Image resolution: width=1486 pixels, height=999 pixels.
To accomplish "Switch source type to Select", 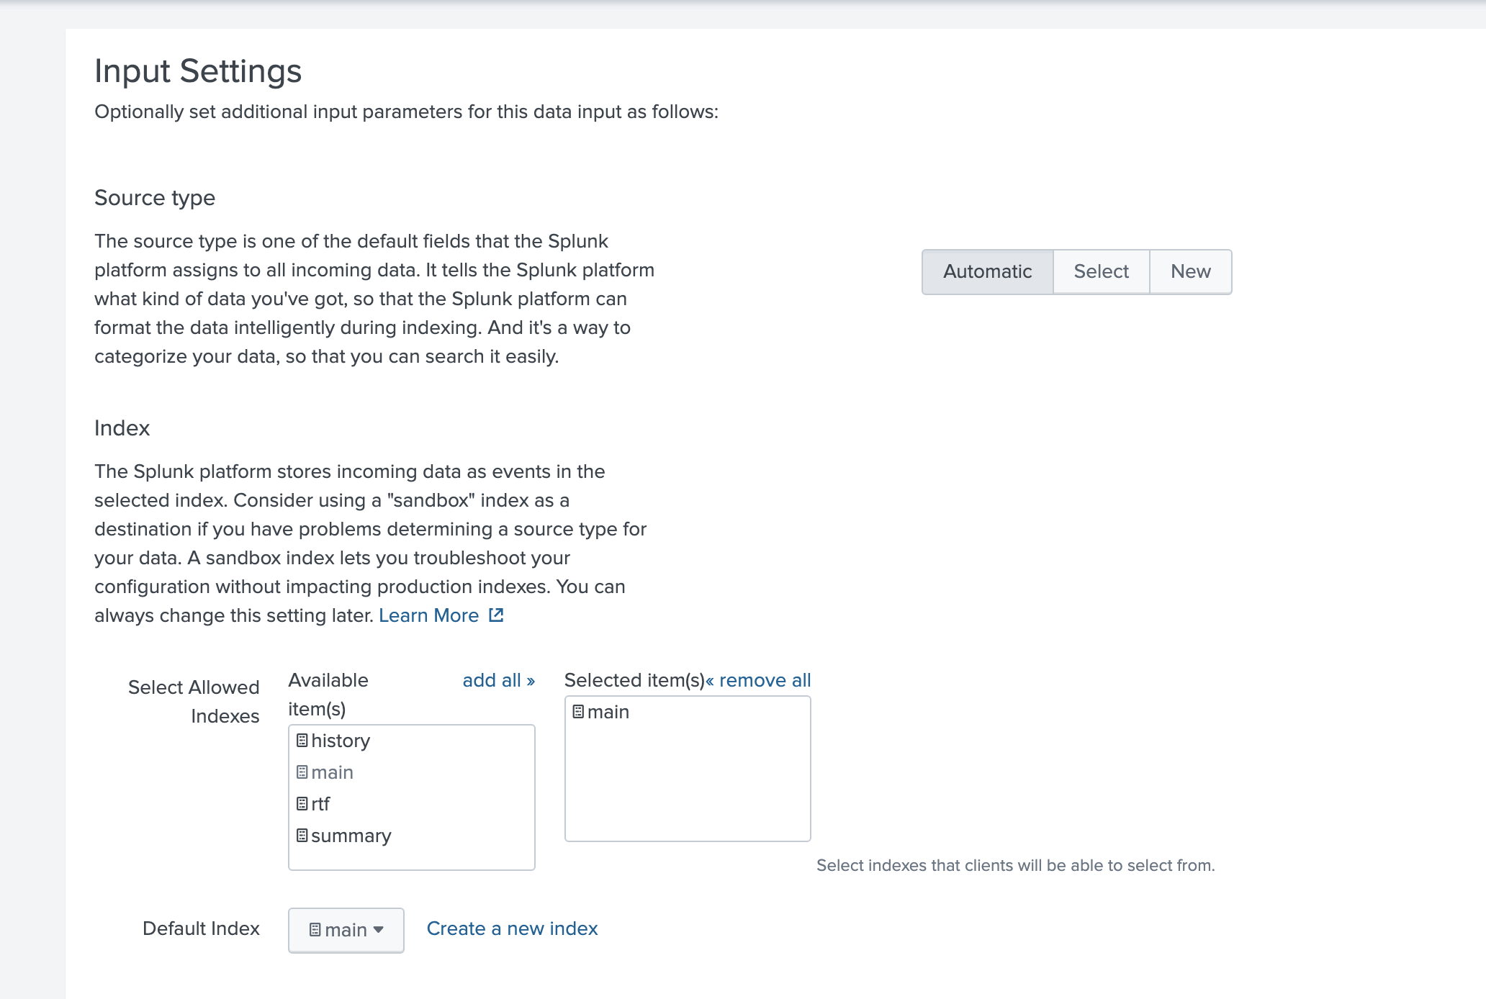I will 1101,271.
